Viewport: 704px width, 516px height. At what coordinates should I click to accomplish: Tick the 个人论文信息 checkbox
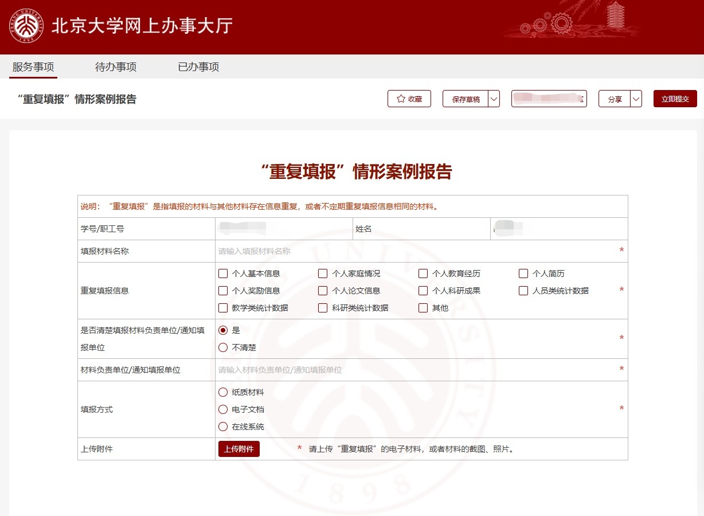coord(323,291)
